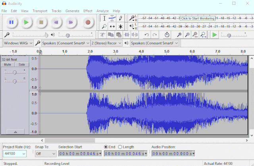Open the 2 (Stereo) recording channels dropdown

(106, 43)
